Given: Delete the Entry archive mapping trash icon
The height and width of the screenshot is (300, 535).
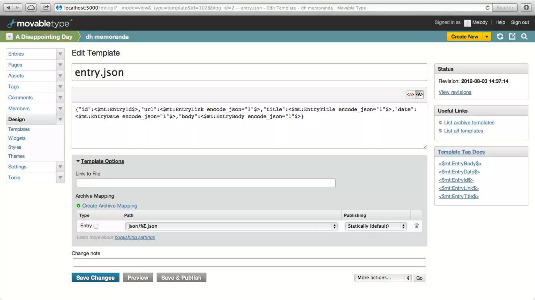Looking at the screenshot, I should click(x=416, y=226).
